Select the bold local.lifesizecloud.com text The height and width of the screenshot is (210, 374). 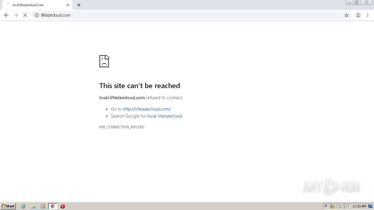(x=122, y=98)
